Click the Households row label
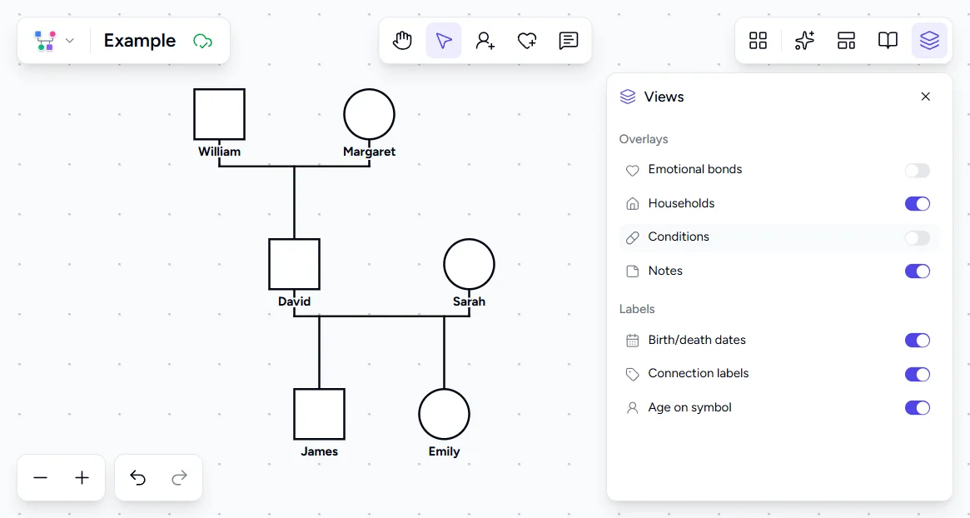The image size is (970, 518). pos(681,203)
